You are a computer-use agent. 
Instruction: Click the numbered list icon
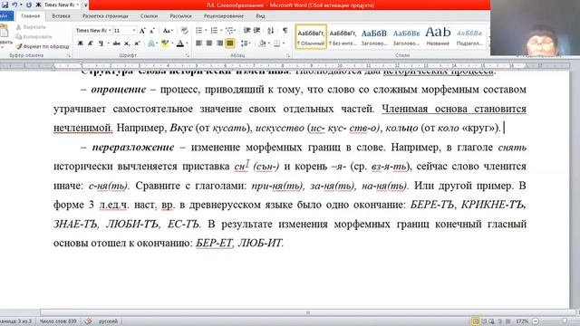tap(214, 30)
